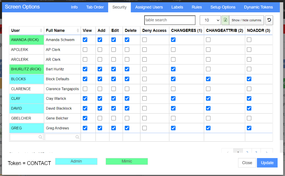
Task: Click the Close button
Action: pyautogui.click(x=247, y=163)
